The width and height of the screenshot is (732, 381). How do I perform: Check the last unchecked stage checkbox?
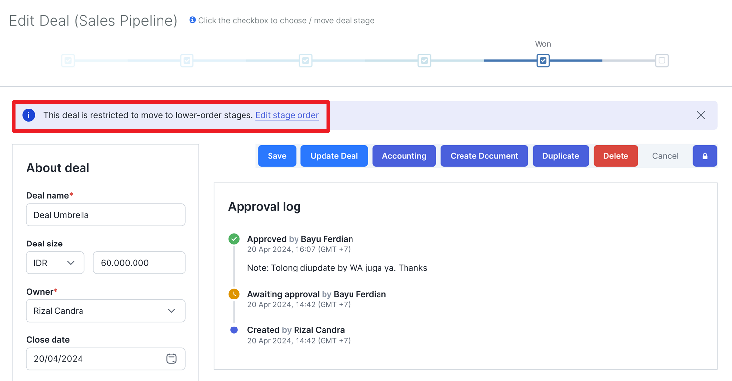(662, 61)
